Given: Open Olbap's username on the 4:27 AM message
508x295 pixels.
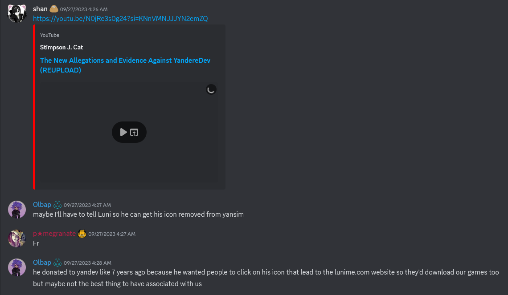Looking at the screenshot, I should point(42,205).
